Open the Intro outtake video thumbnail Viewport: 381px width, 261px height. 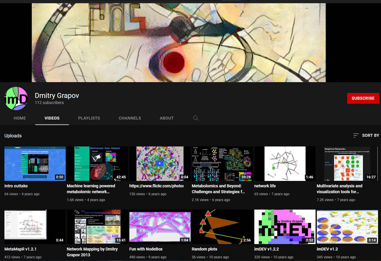click(x=35, y=164)
